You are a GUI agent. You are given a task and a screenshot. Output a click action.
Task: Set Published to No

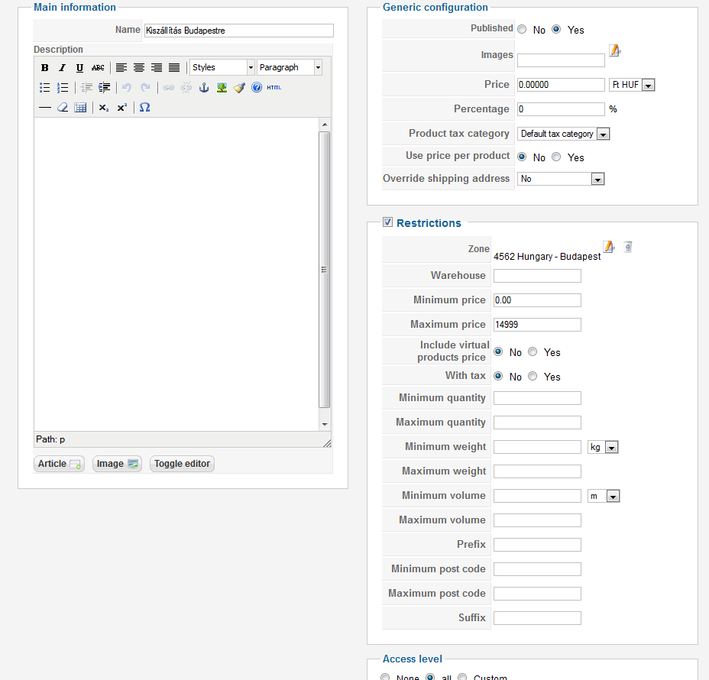tap(522, 29)
